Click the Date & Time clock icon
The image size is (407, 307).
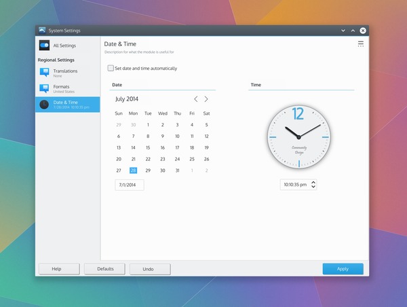[44, 104]
